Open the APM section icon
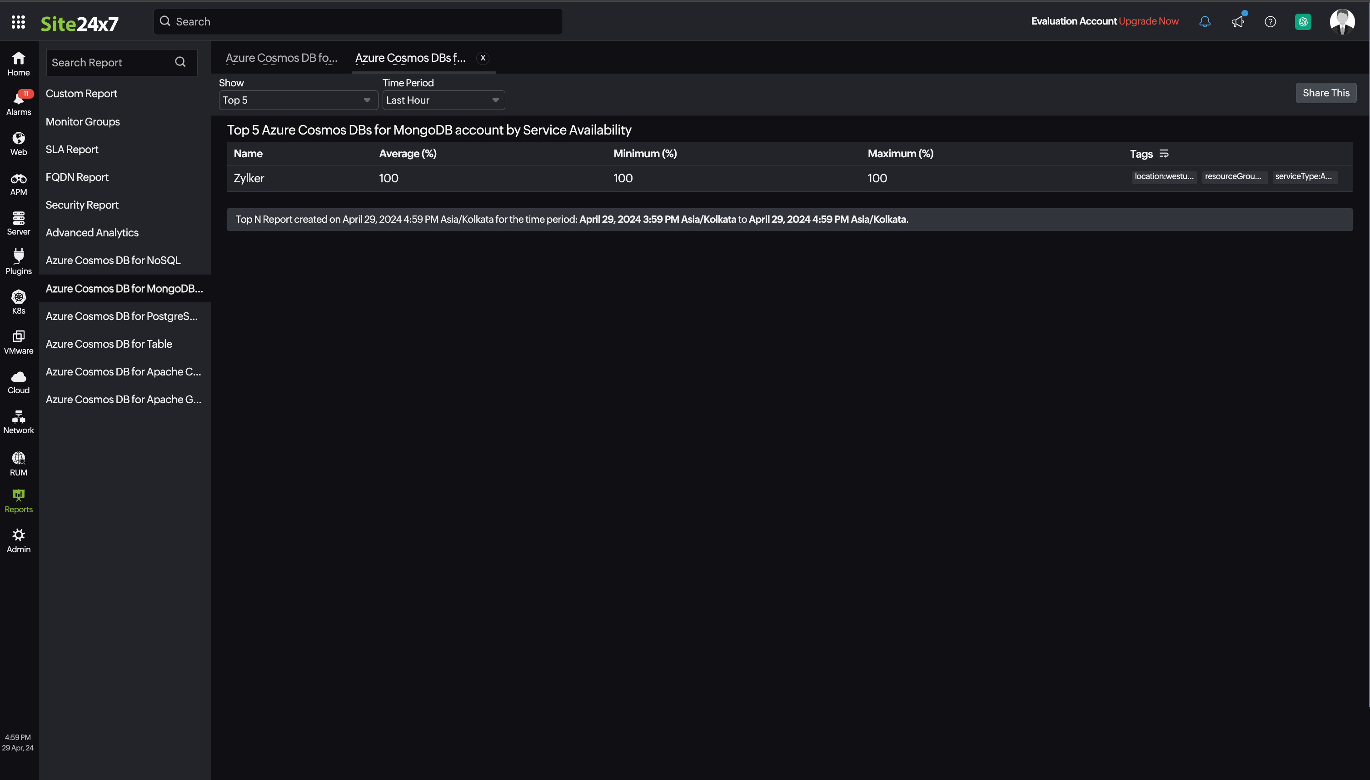This screenshot has width=1370, height=780. coord(18,183)
